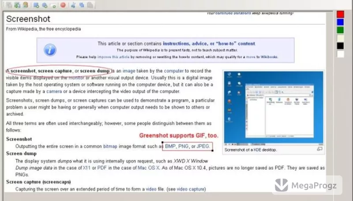
Task: Click the blue info circle icon
Action: [x=50, y=50]
